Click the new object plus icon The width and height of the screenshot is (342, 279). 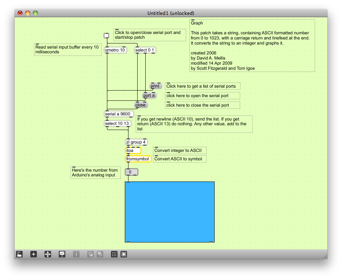point(33,254)
